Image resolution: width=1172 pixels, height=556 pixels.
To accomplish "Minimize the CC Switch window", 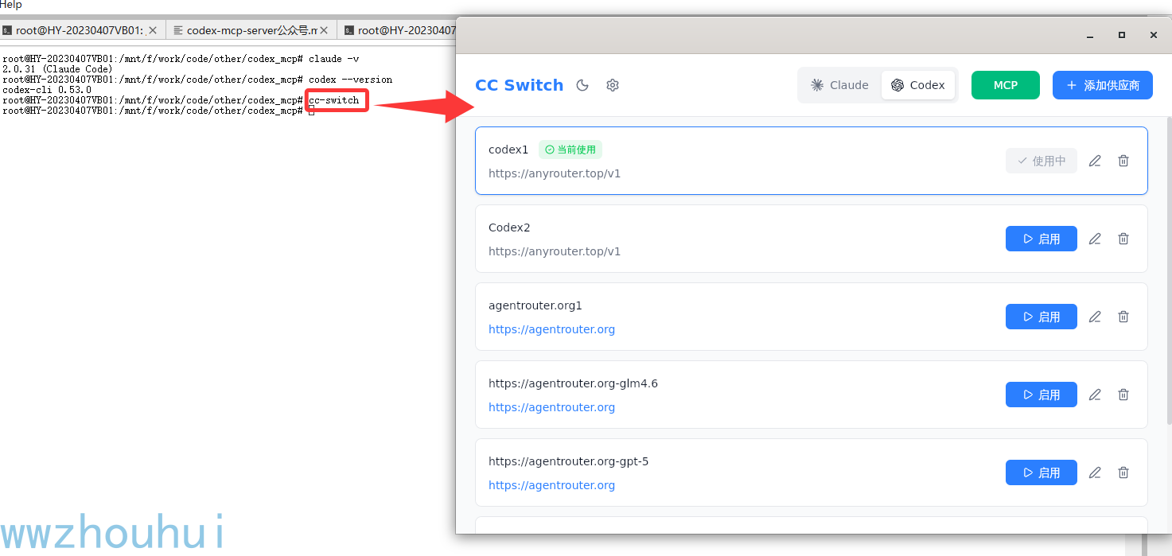I will pos(1089,35).
